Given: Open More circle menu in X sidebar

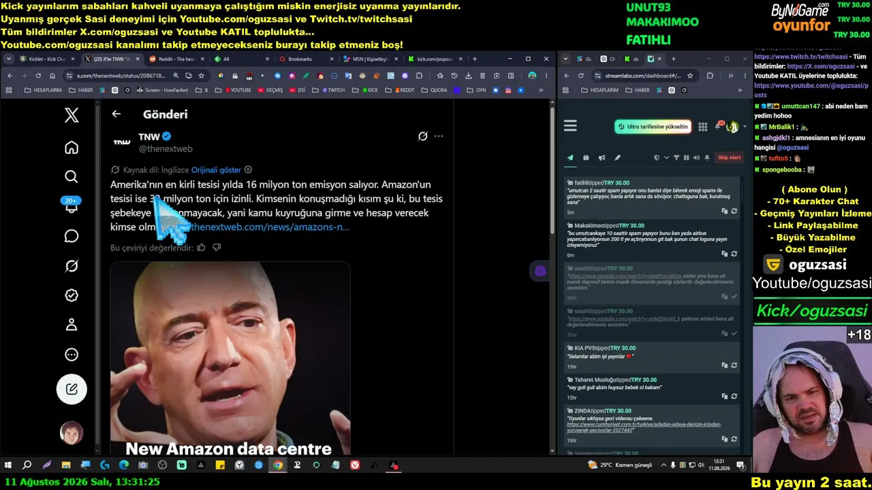Looking at the screenshot, I should (72, 355).
